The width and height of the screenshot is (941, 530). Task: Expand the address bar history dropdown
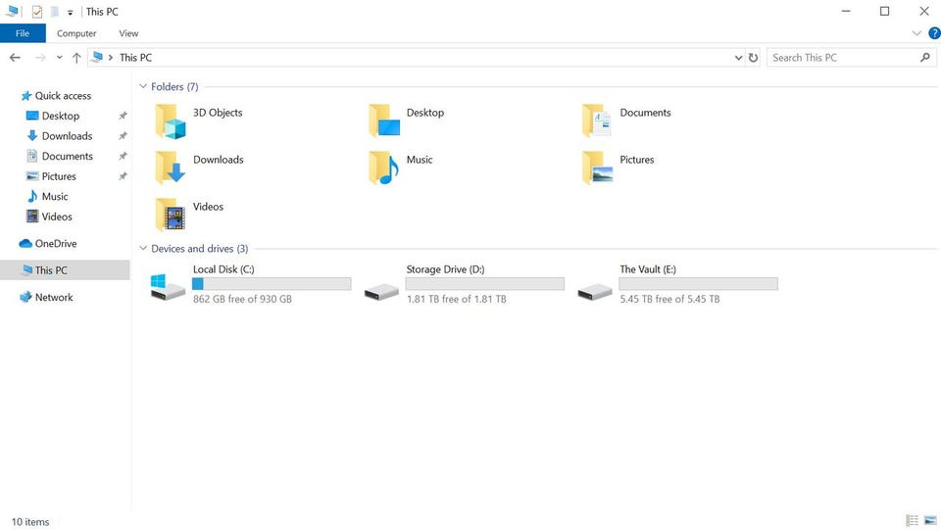(738, 58)
